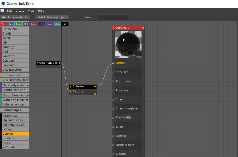Toggle the Gen node filter
Screen dimensions: 238x157
click(18, 24)
